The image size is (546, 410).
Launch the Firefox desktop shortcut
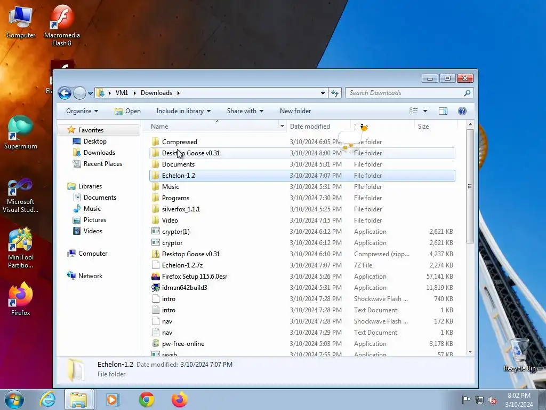coord(21,298)
